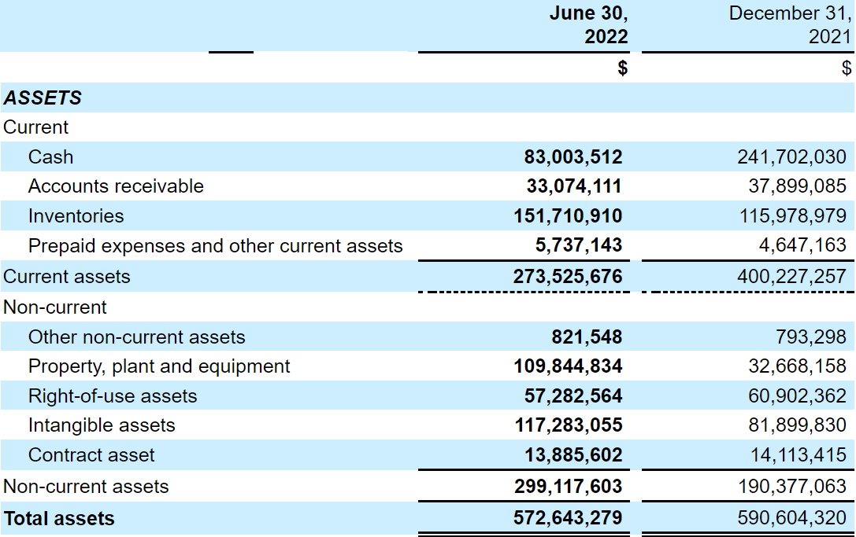This screenshot has height=537, width=856.
Task: Select the Total assets row label
Action: coord(59,519)
